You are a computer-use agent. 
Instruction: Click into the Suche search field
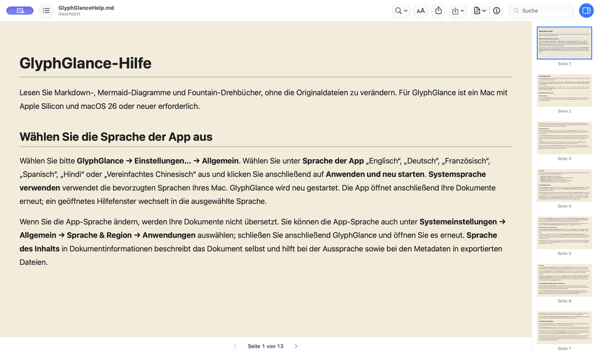tap(542, 11)
